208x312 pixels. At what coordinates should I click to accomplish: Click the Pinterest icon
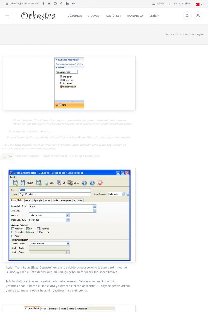click(x=61, y=4)
